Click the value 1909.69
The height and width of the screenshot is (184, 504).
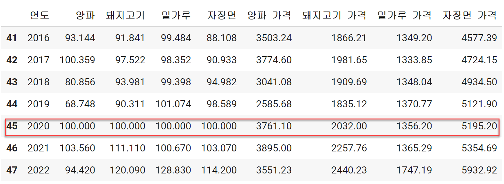point(349,82)
